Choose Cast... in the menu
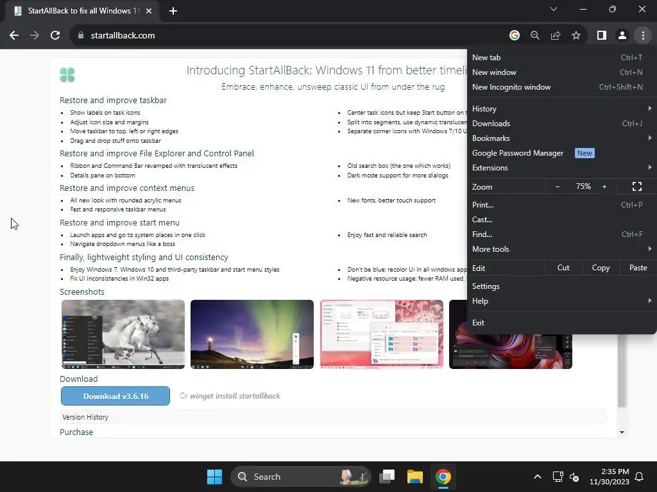This screenshot has height=492, width=657. point(561,220)
